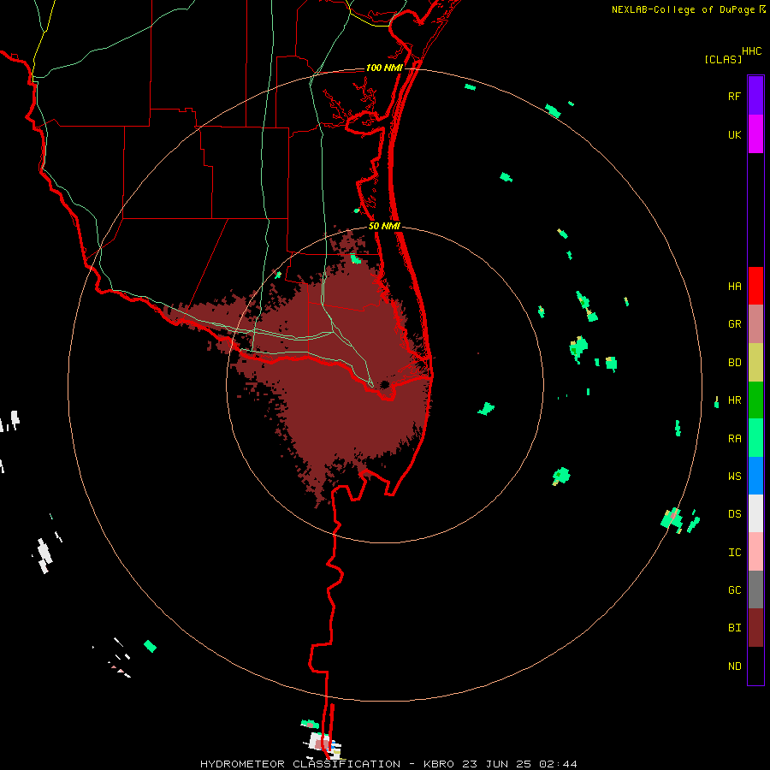Select the RA light green legend swatch
770x770 pixels.
coord(755,438)
